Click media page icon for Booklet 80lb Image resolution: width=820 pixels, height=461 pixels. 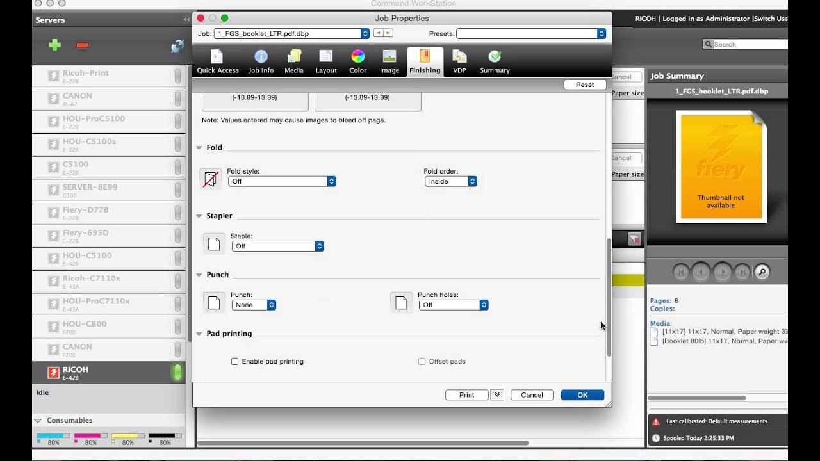[x=654, y=342]
